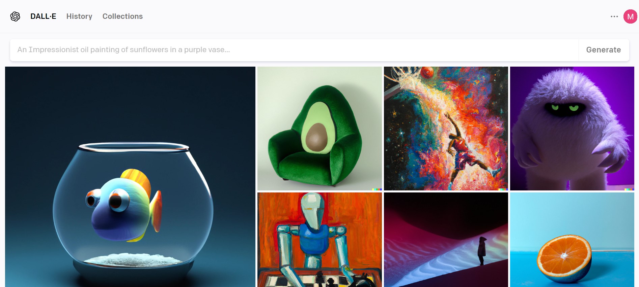The height and width of the screenshot is (287, 639).
Task: View the furry purple monster image
Action: (x=572, y=129)
